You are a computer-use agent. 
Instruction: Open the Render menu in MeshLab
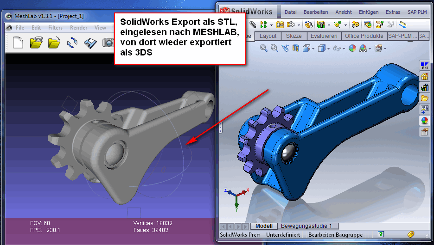[x=79, y=28]
